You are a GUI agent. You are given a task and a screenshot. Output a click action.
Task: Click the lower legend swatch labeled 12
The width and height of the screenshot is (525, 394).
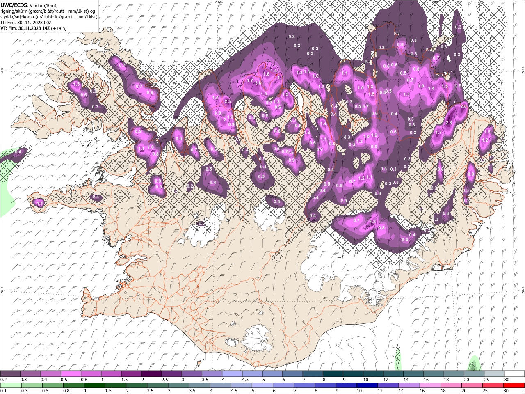click(388, 385)
